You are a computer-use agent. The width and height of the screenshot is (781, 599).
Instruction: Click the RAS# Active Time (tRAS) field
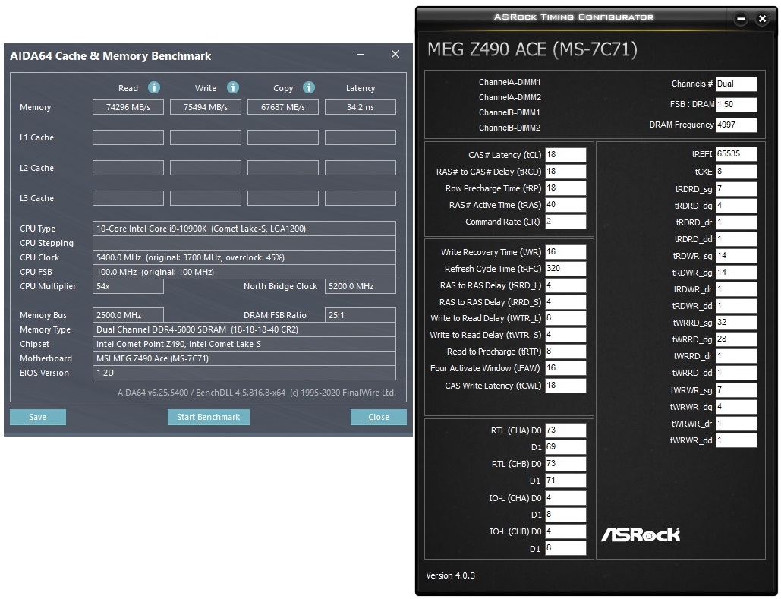tap(566, 205)
